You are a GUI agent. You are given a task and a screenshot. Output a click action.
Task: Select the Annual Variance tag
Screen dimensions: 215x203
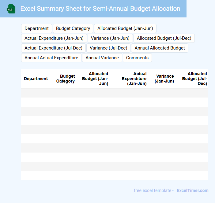pyautogui.click(x=102, y=58)
